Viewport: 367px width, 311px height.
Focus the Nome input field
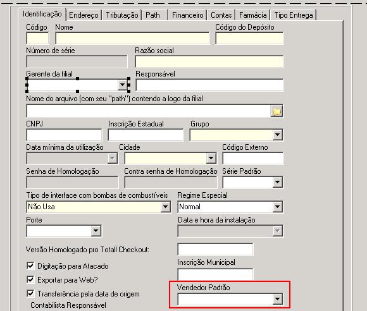click(x=132, y=38)
